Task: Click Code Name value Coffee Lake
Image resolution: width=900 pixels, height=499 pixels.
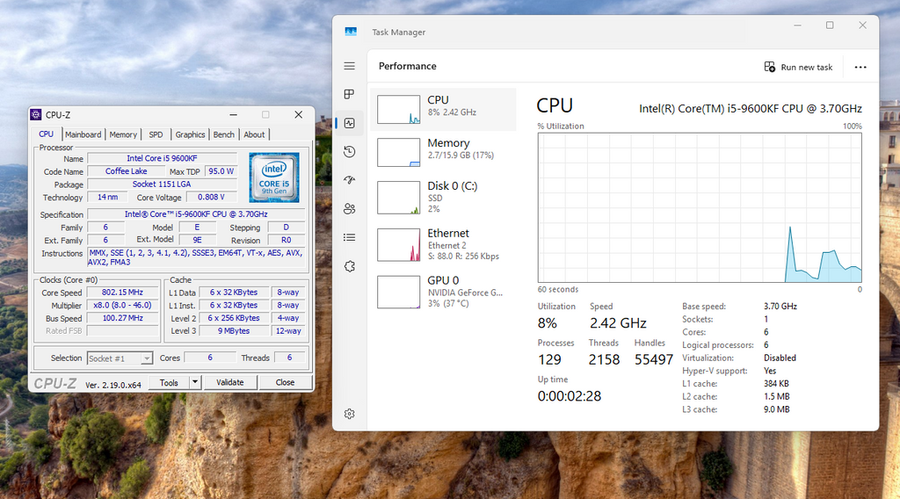Action: click(126, 171)
